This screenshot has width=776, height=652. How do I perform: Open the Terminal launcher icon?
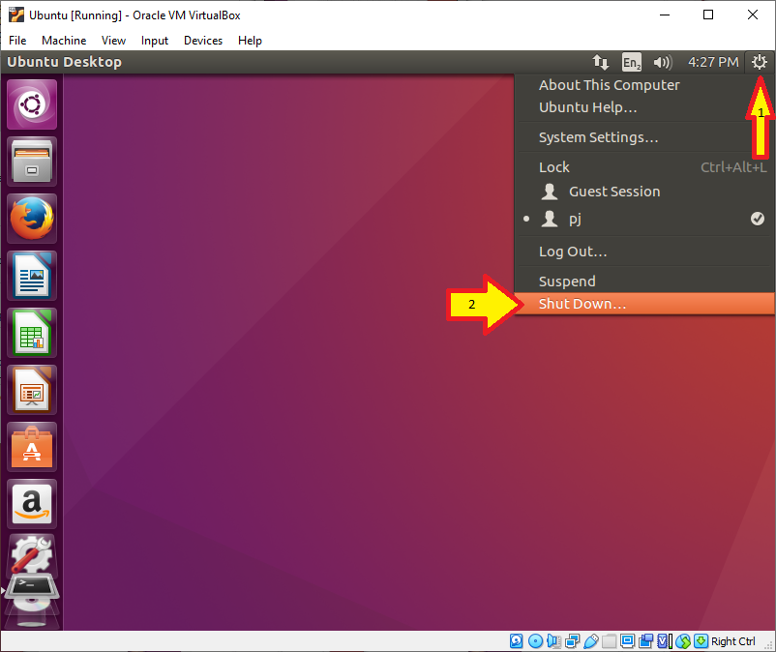32,588
